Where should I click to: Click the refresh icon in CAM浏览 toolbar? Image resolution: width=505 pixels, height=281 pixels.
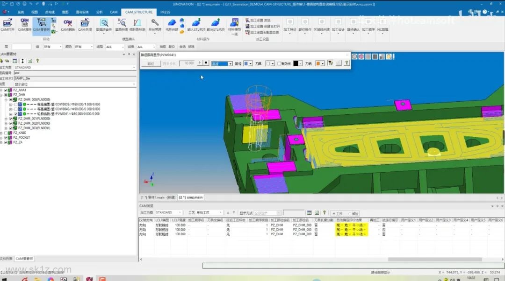pos(317,213)
